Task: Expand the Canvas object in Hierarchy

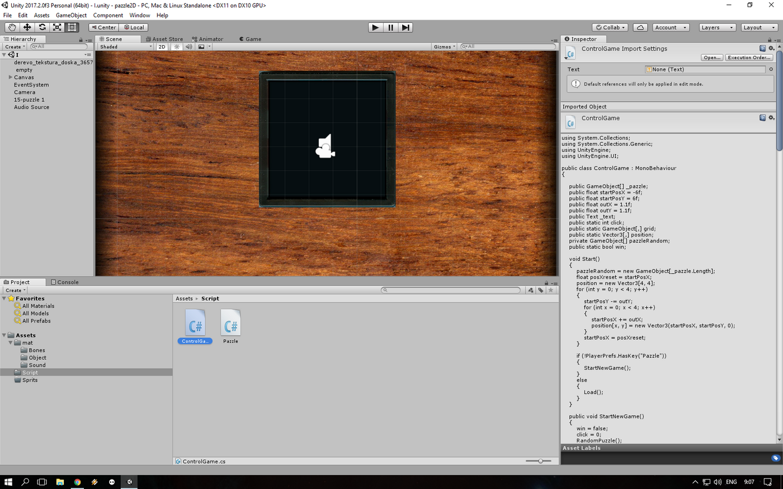Action: 11,78
